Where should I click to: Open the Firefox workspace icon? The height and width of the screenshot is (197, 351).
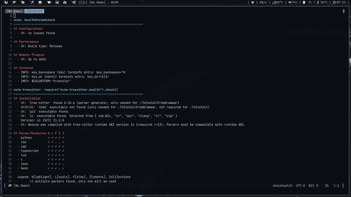pos(6,2)
